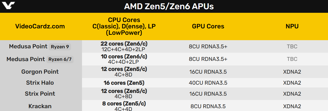Click the 8 cores (Zen5/c) cell
The height and width of the screenshot is (111, 328).
tap(124, 104)
